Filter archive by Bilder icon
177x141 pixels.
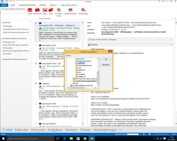tap(45, 10)
